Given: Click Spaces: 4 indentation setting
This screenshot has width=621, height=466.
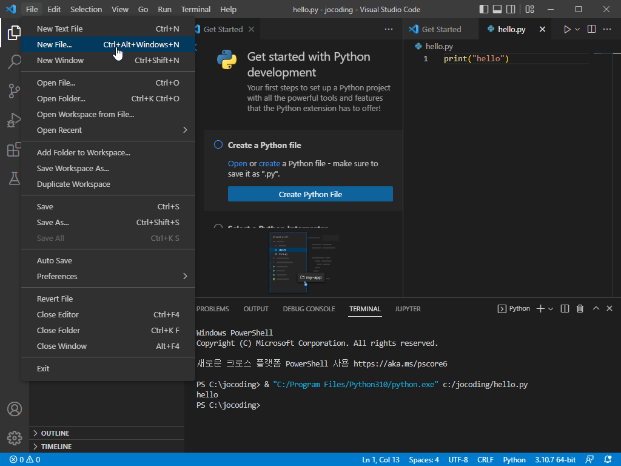Looking at the screenshot, I should point(424,460).
